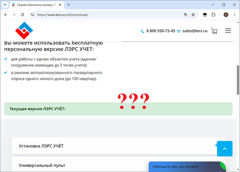This screenshot has width=240, height=172.
Task: Open the Chrome three-dot menu
Action: 234,15
